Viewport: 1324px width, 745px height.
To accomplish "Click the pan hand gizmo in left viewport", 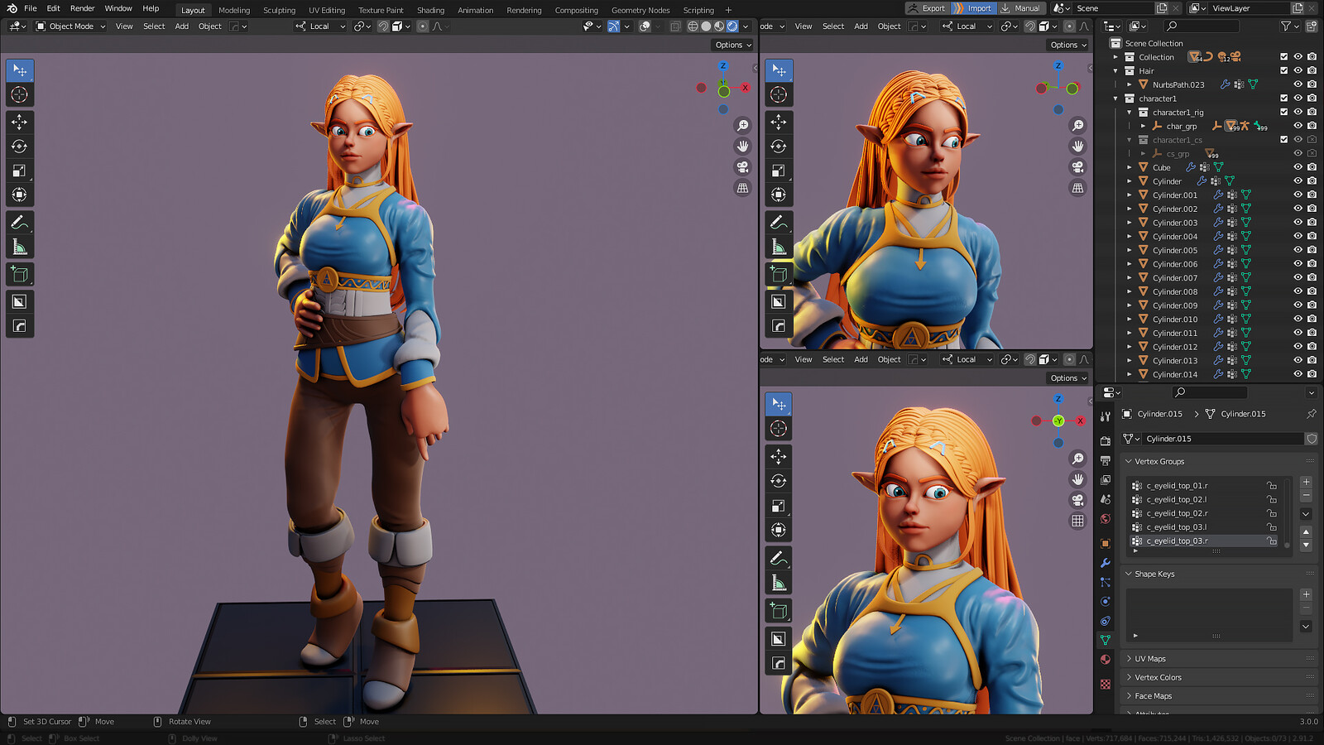I will point(742,146).
